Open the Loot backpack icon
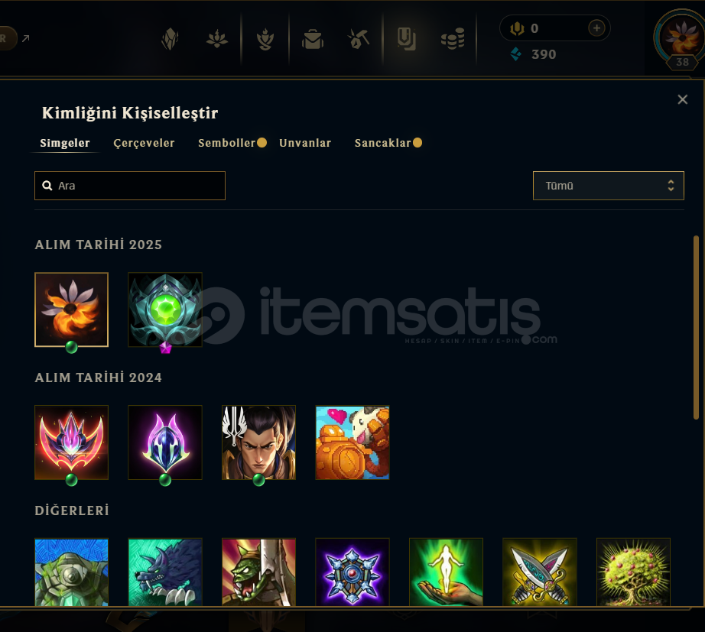705x632 pixels. point(313,40)
